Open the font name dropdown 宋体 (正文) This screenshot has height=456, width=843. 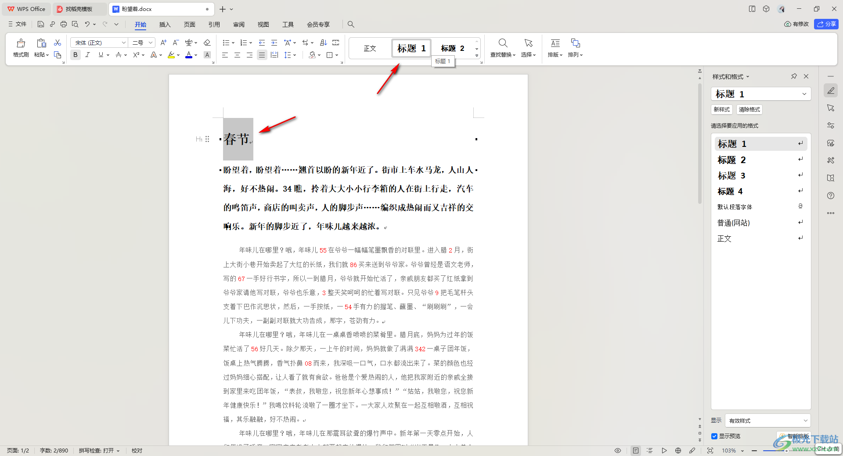click(124, 43)
